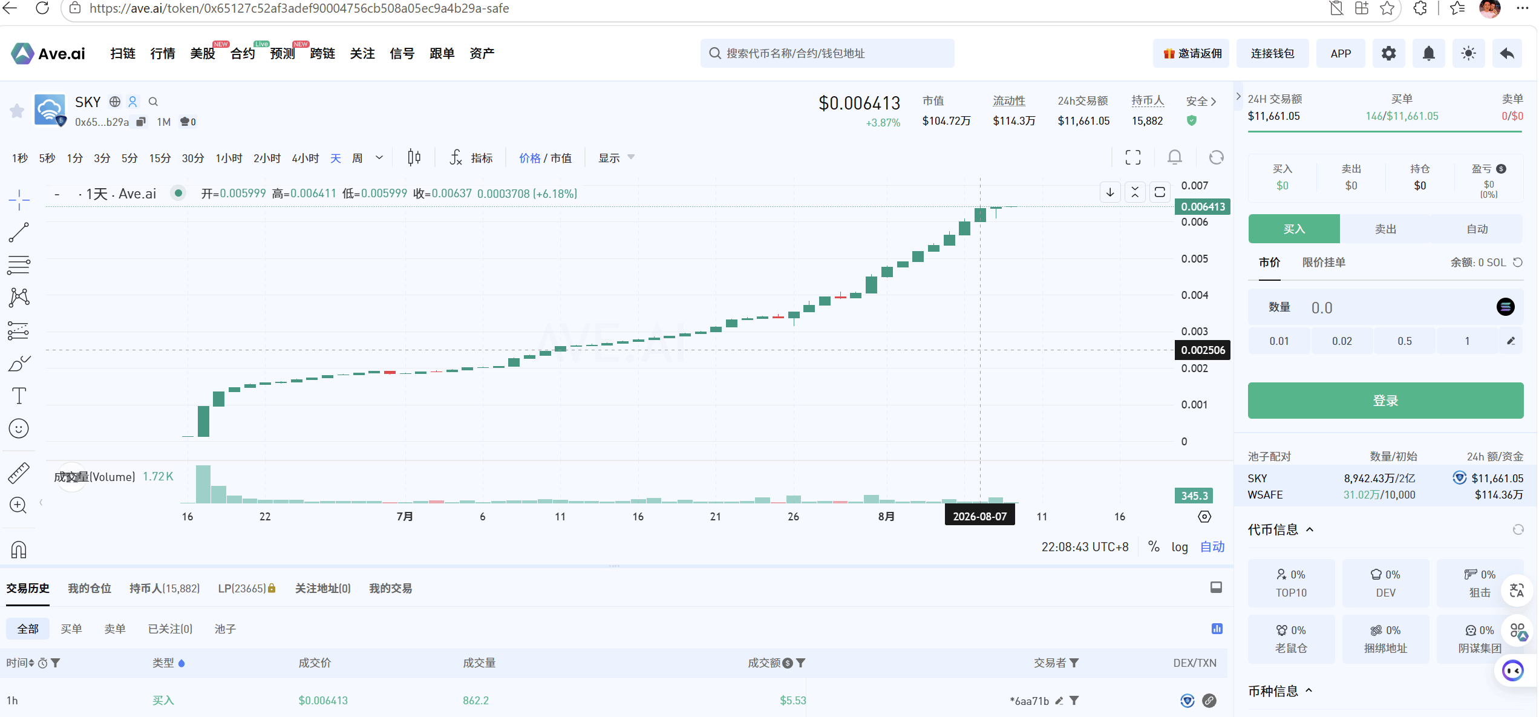Switch to the 持币人 holders tab
This screenshot has height=717, width=1539.
coord(165,588)
